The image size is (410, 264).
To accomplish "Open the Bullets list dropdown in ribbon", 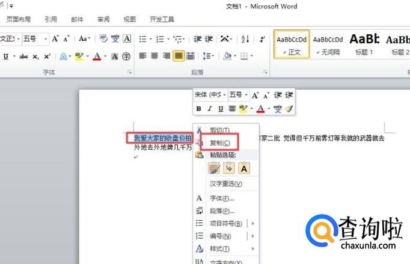I will (151, 39).
